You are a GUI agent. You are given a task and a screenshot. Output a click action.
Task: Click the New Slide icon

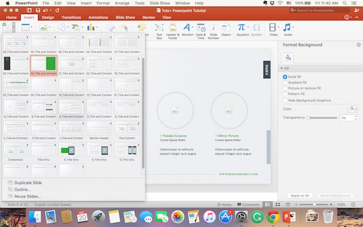coord(6,27)
